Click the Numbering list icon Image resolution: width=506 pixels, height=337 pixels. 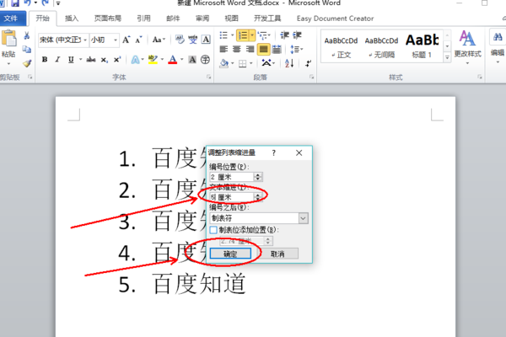pyautogui.click(x=243, y=35)
